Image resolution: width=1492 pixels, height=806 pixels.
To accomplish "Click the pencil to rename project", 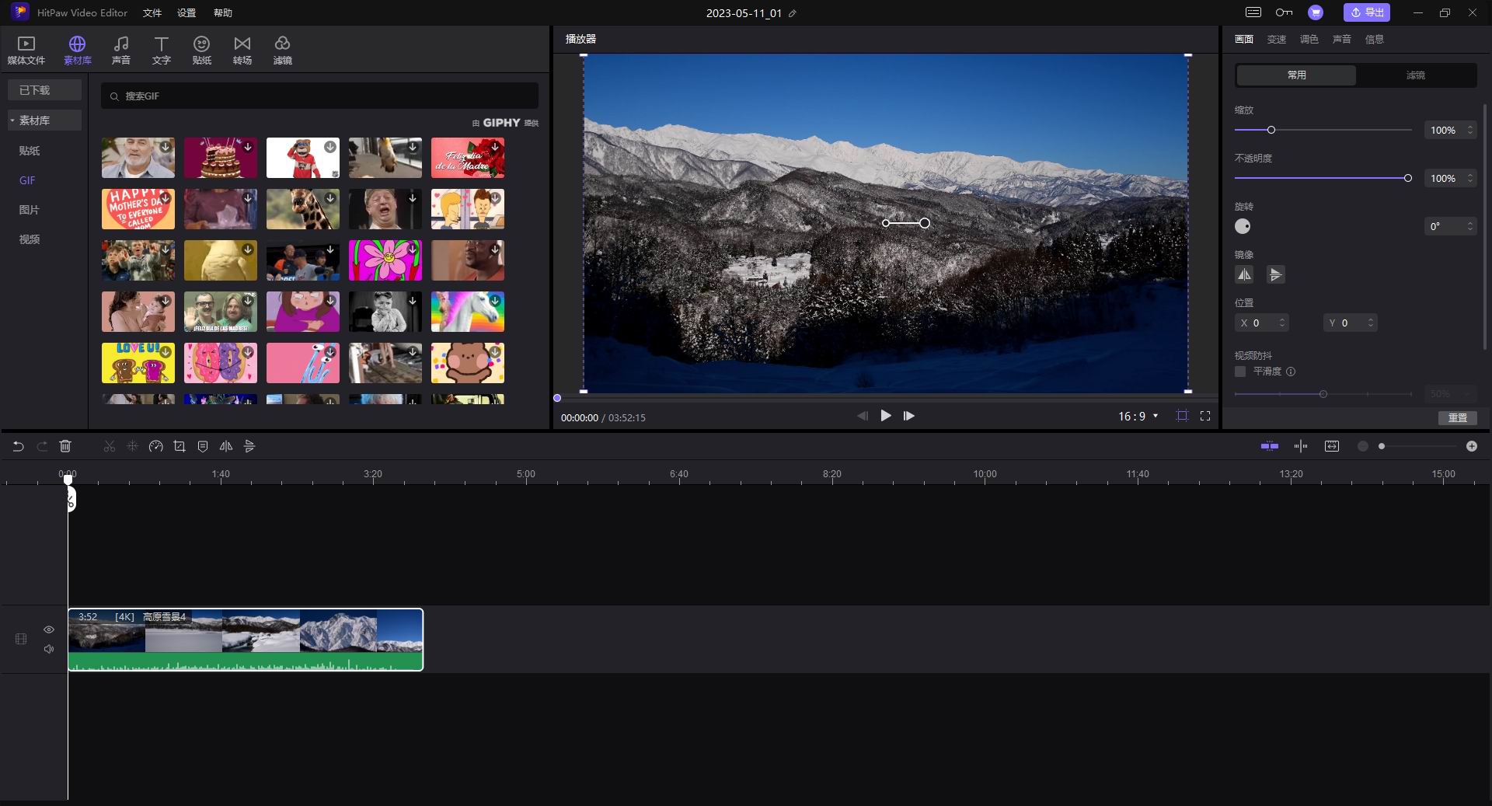I will pos(793,13).
